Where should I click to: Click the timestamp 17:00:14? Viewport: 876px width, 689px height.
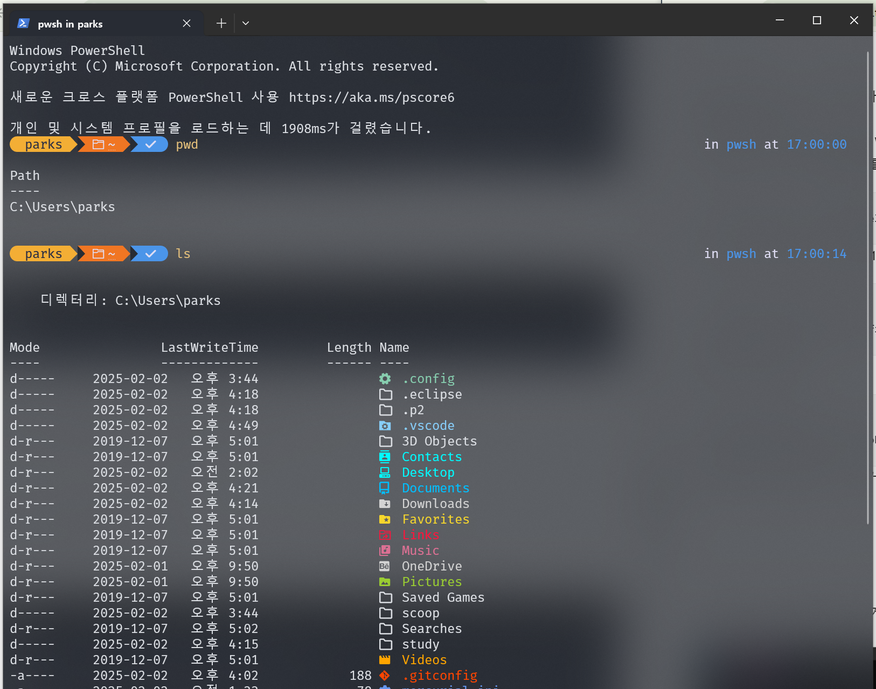point(817,254)
